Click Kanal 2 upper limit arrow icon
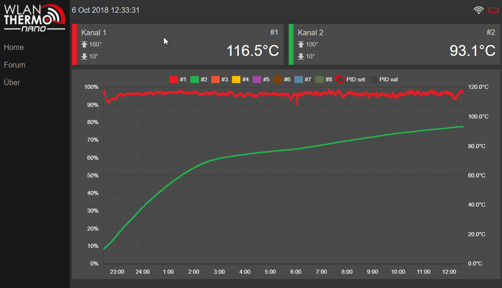The width and height of the screenshot is (502, 288). point(301,45)
